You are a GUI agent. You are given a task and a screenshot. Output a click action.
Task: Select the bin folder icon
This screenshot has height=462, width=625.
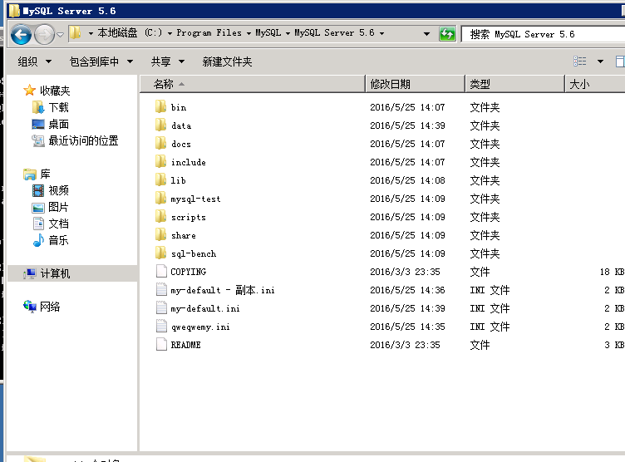pos(160,107)
